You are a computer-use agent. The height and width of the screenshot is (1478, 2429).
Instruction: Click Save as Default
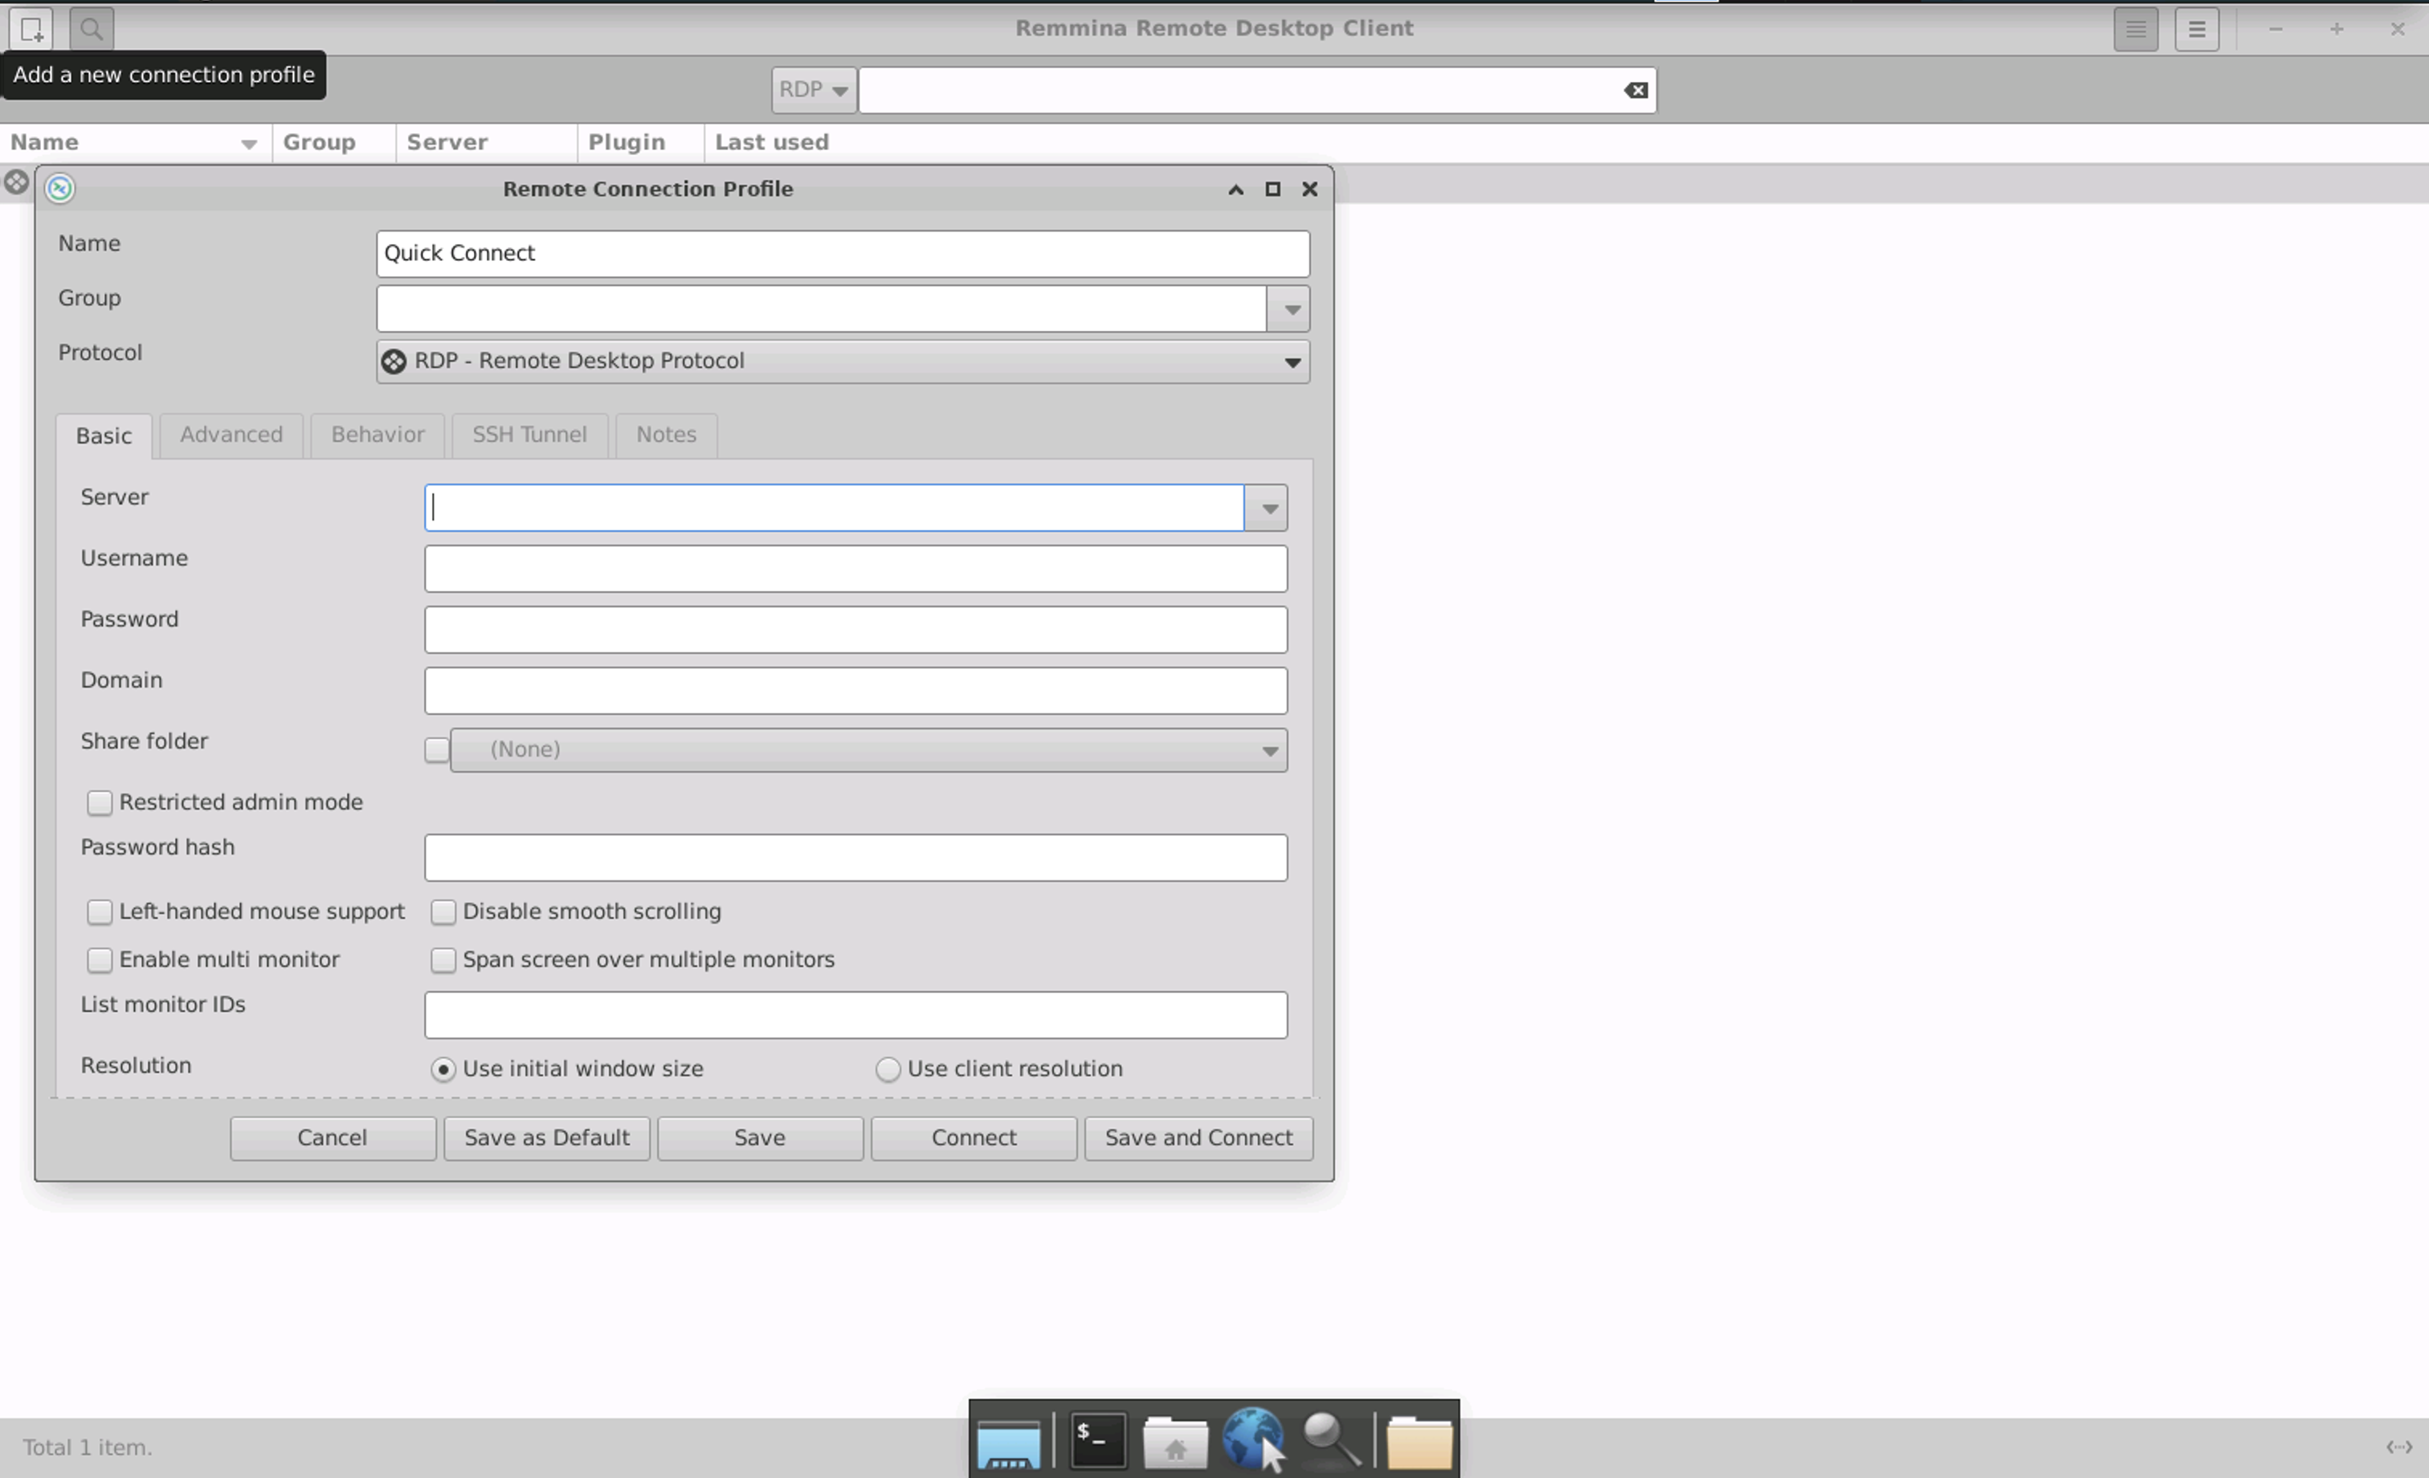547,1139
